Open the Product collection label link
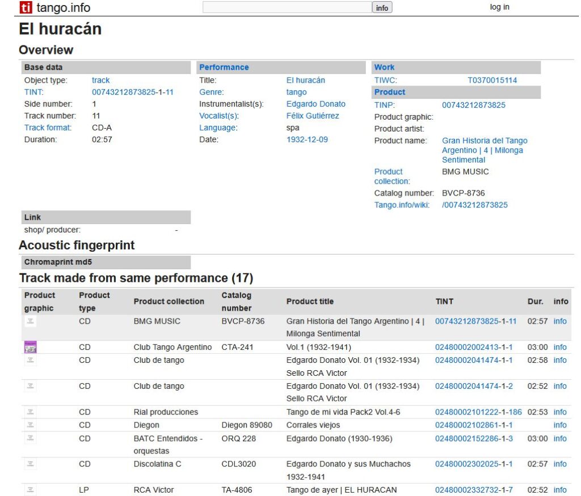581x496 pixels. tap(392, 176)
